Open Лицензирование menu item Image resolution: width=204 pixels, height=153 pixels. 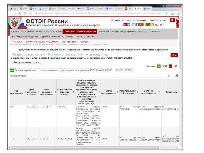[x=128, y=31]
